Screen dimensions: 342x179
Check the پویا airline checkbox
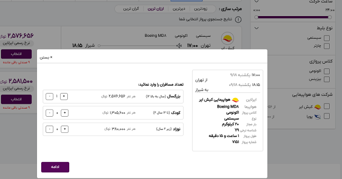point(327,117)
